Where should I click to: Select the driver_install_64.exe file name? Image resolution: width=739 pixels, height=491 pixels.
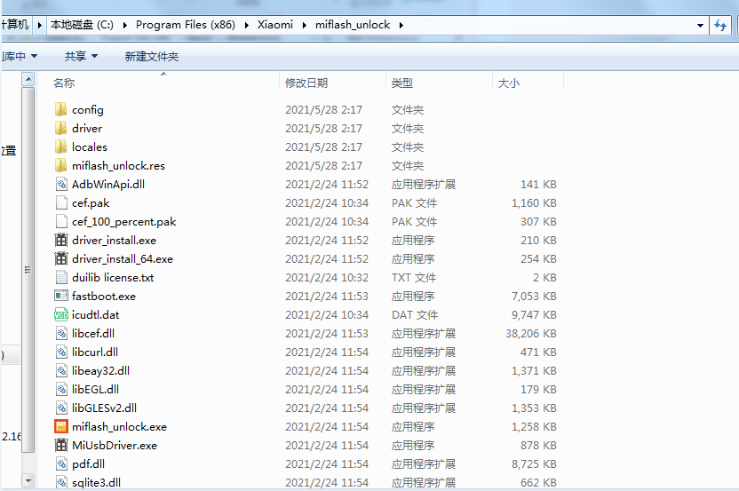[123, 258]
